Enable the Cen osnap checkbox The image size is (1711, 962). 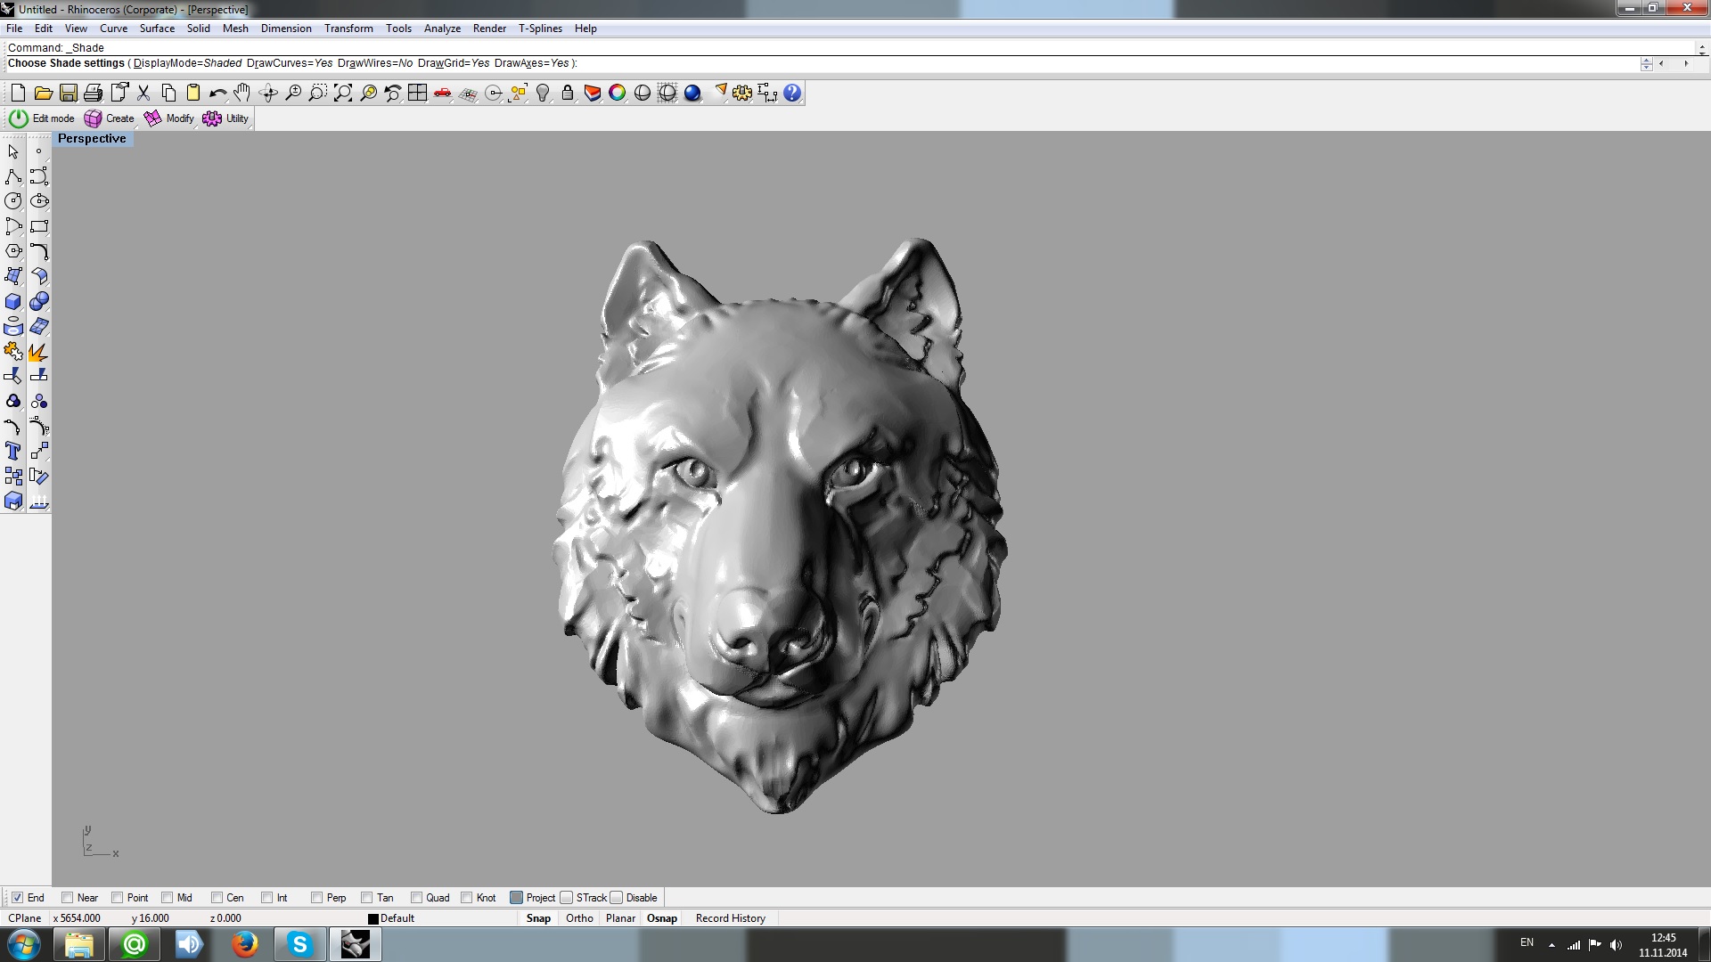coord(217,897)
